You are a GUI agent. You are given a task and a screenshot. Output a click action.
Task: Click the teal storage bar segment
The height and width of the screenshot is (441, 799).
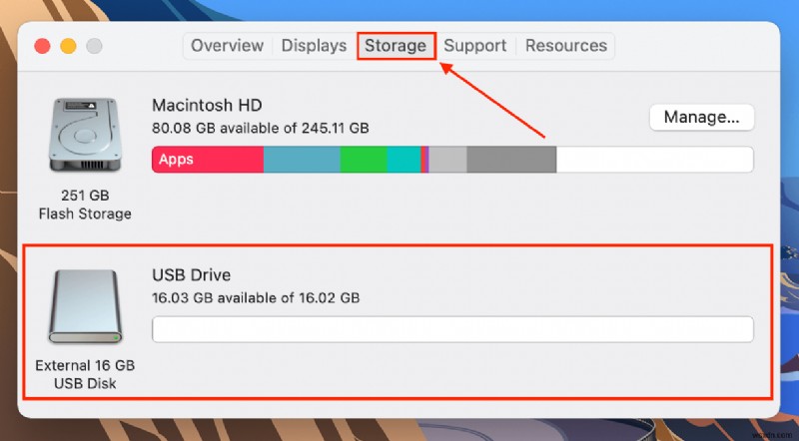(x=403, y=160)
